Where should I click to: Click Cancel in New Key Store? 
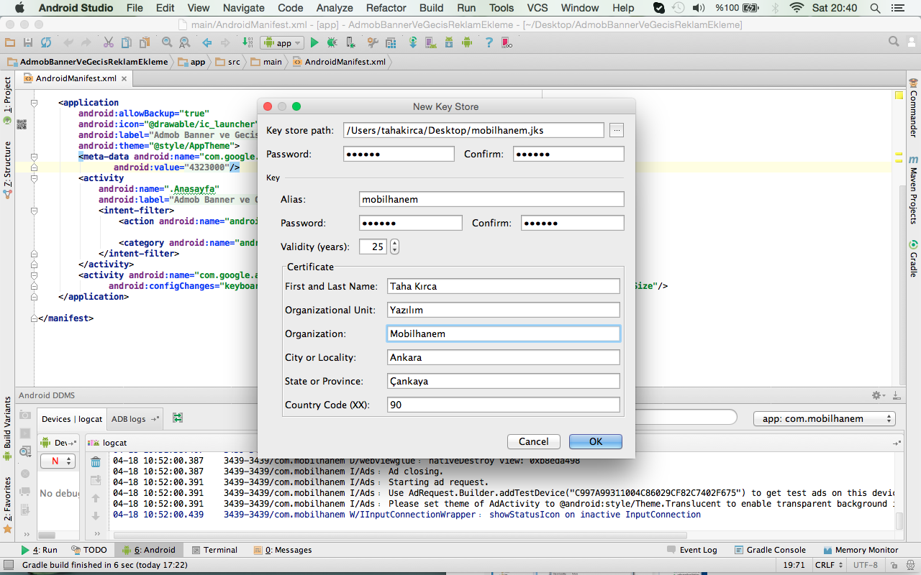tap(534, 441)
